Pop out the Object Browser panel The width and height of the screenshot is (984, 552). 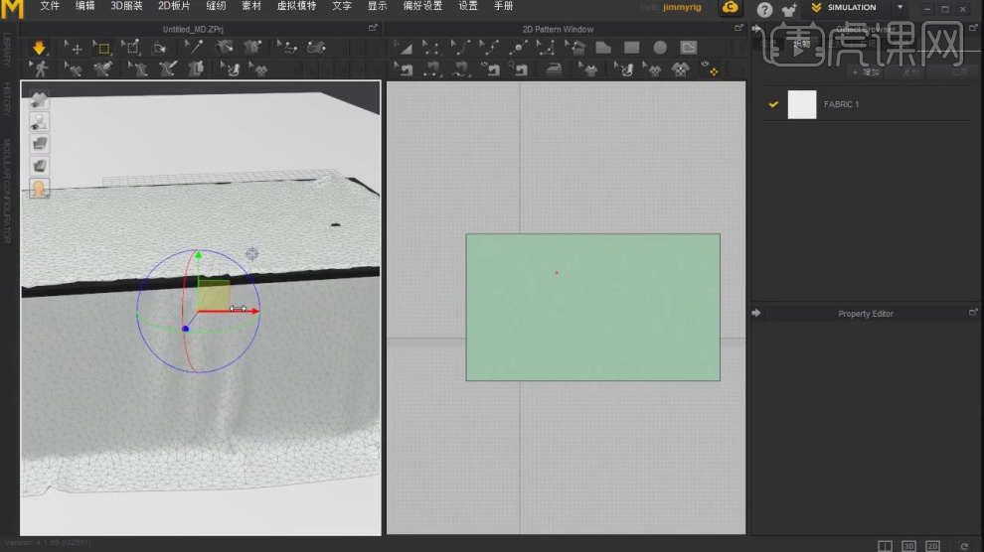point(973,28)
